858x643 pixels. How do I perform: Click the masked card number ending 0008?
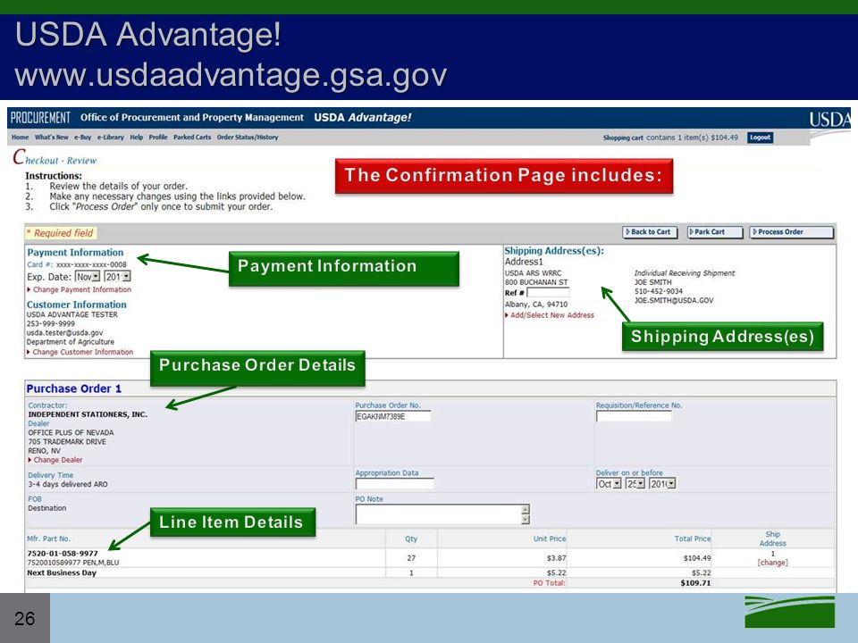(91, 264)
